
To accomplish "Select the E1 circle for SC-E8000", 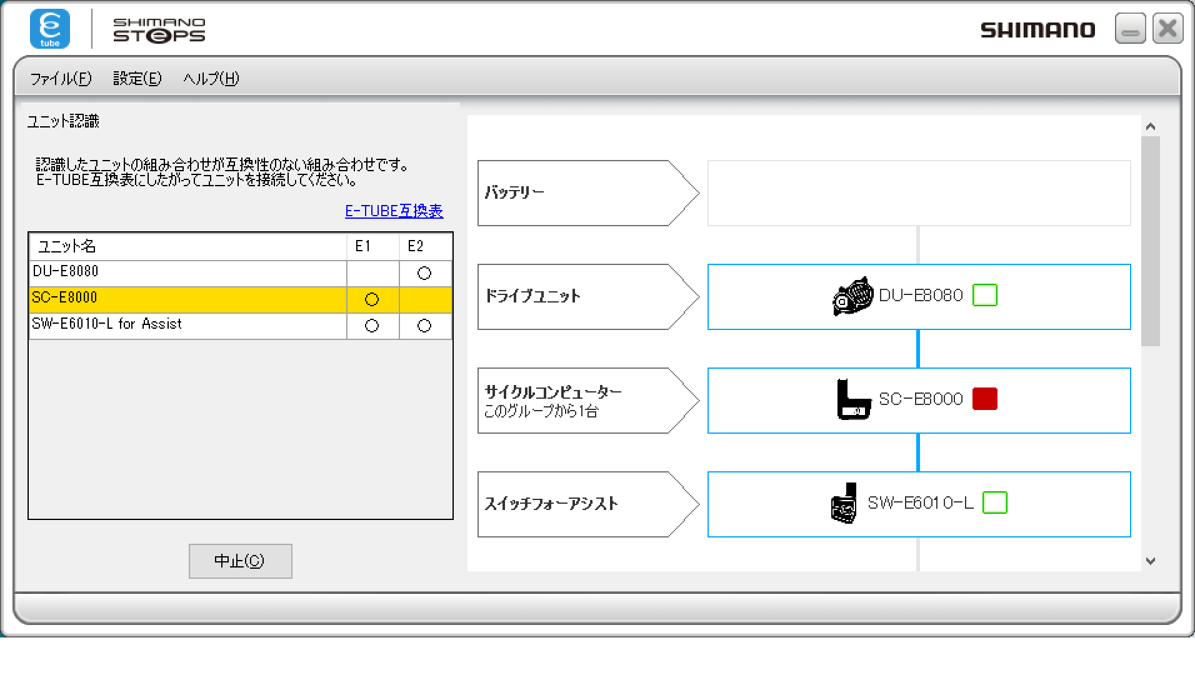I will click(x=372, y=299).
